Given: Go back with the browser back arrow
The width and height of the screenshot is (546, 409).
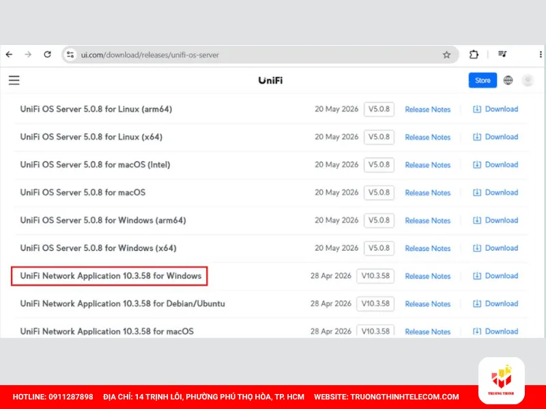Looking at the screenshot, I should [10, 55].
